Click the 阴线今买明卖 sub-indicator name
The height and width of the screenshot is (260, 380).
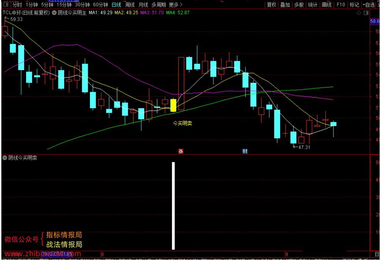click(23, 158)
